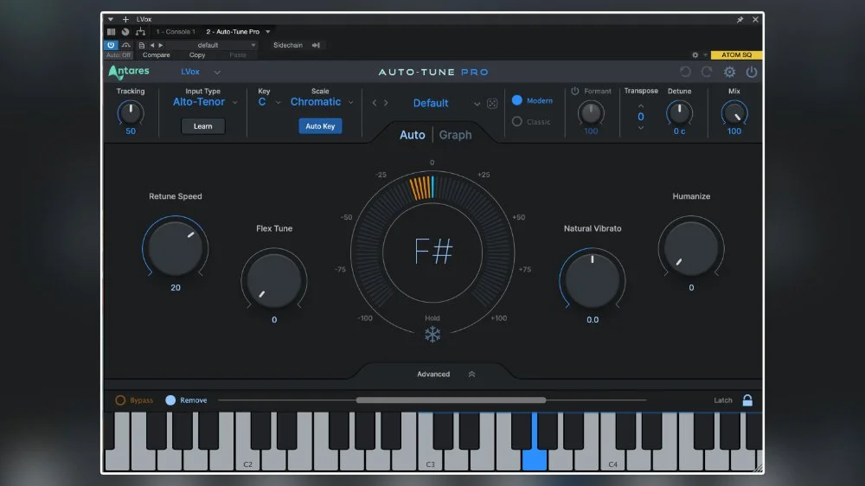
Task: Click the Tracking knob
Action: (x=131, y=112)
